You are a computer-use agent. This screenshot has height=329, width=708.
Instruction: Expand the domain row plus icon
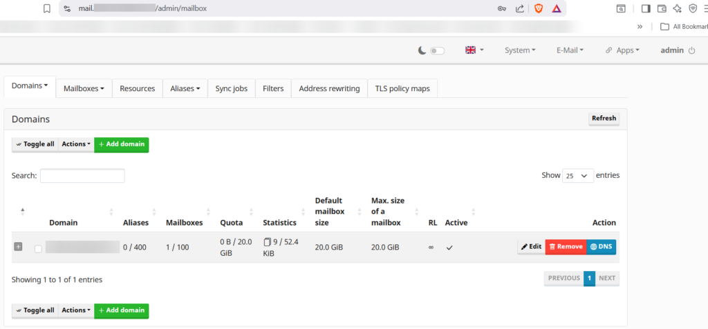coord(19,247)
